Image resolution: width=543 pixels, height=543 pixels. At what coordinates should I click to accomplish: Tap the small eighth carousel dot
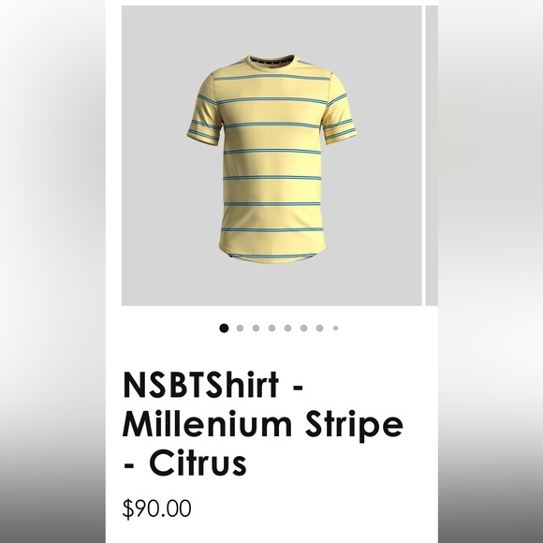click(x=335, y=328)
